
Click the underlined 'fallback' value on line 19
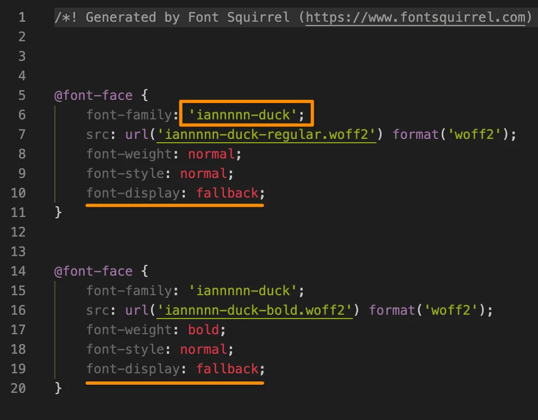coord(227,368)
